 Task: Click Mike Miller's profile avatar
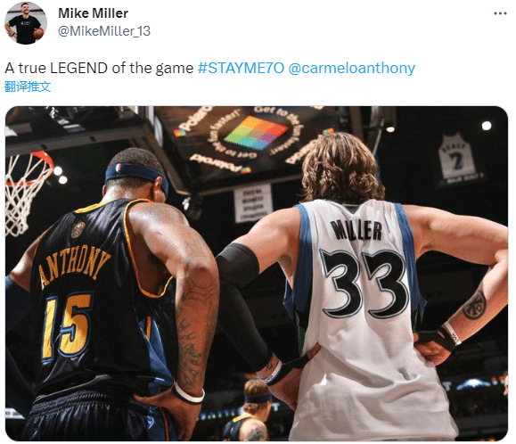[25, 22]
